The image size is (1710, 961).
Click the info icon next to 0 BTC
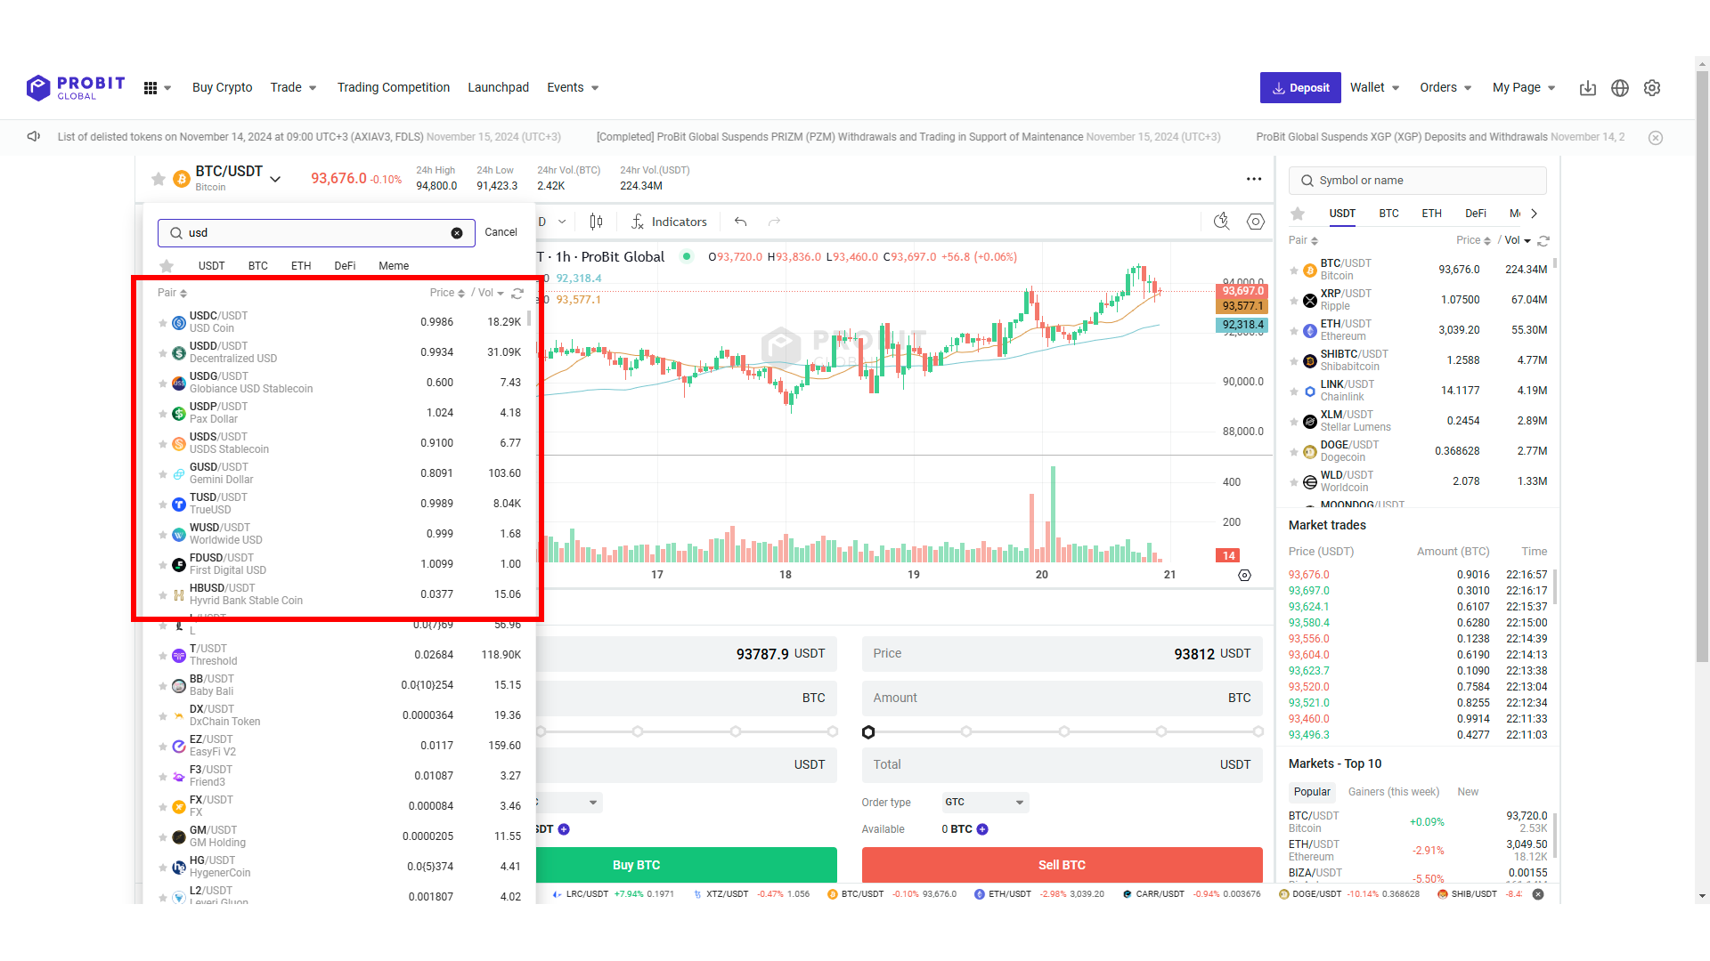pyautogui.click(x=982, y=829)
